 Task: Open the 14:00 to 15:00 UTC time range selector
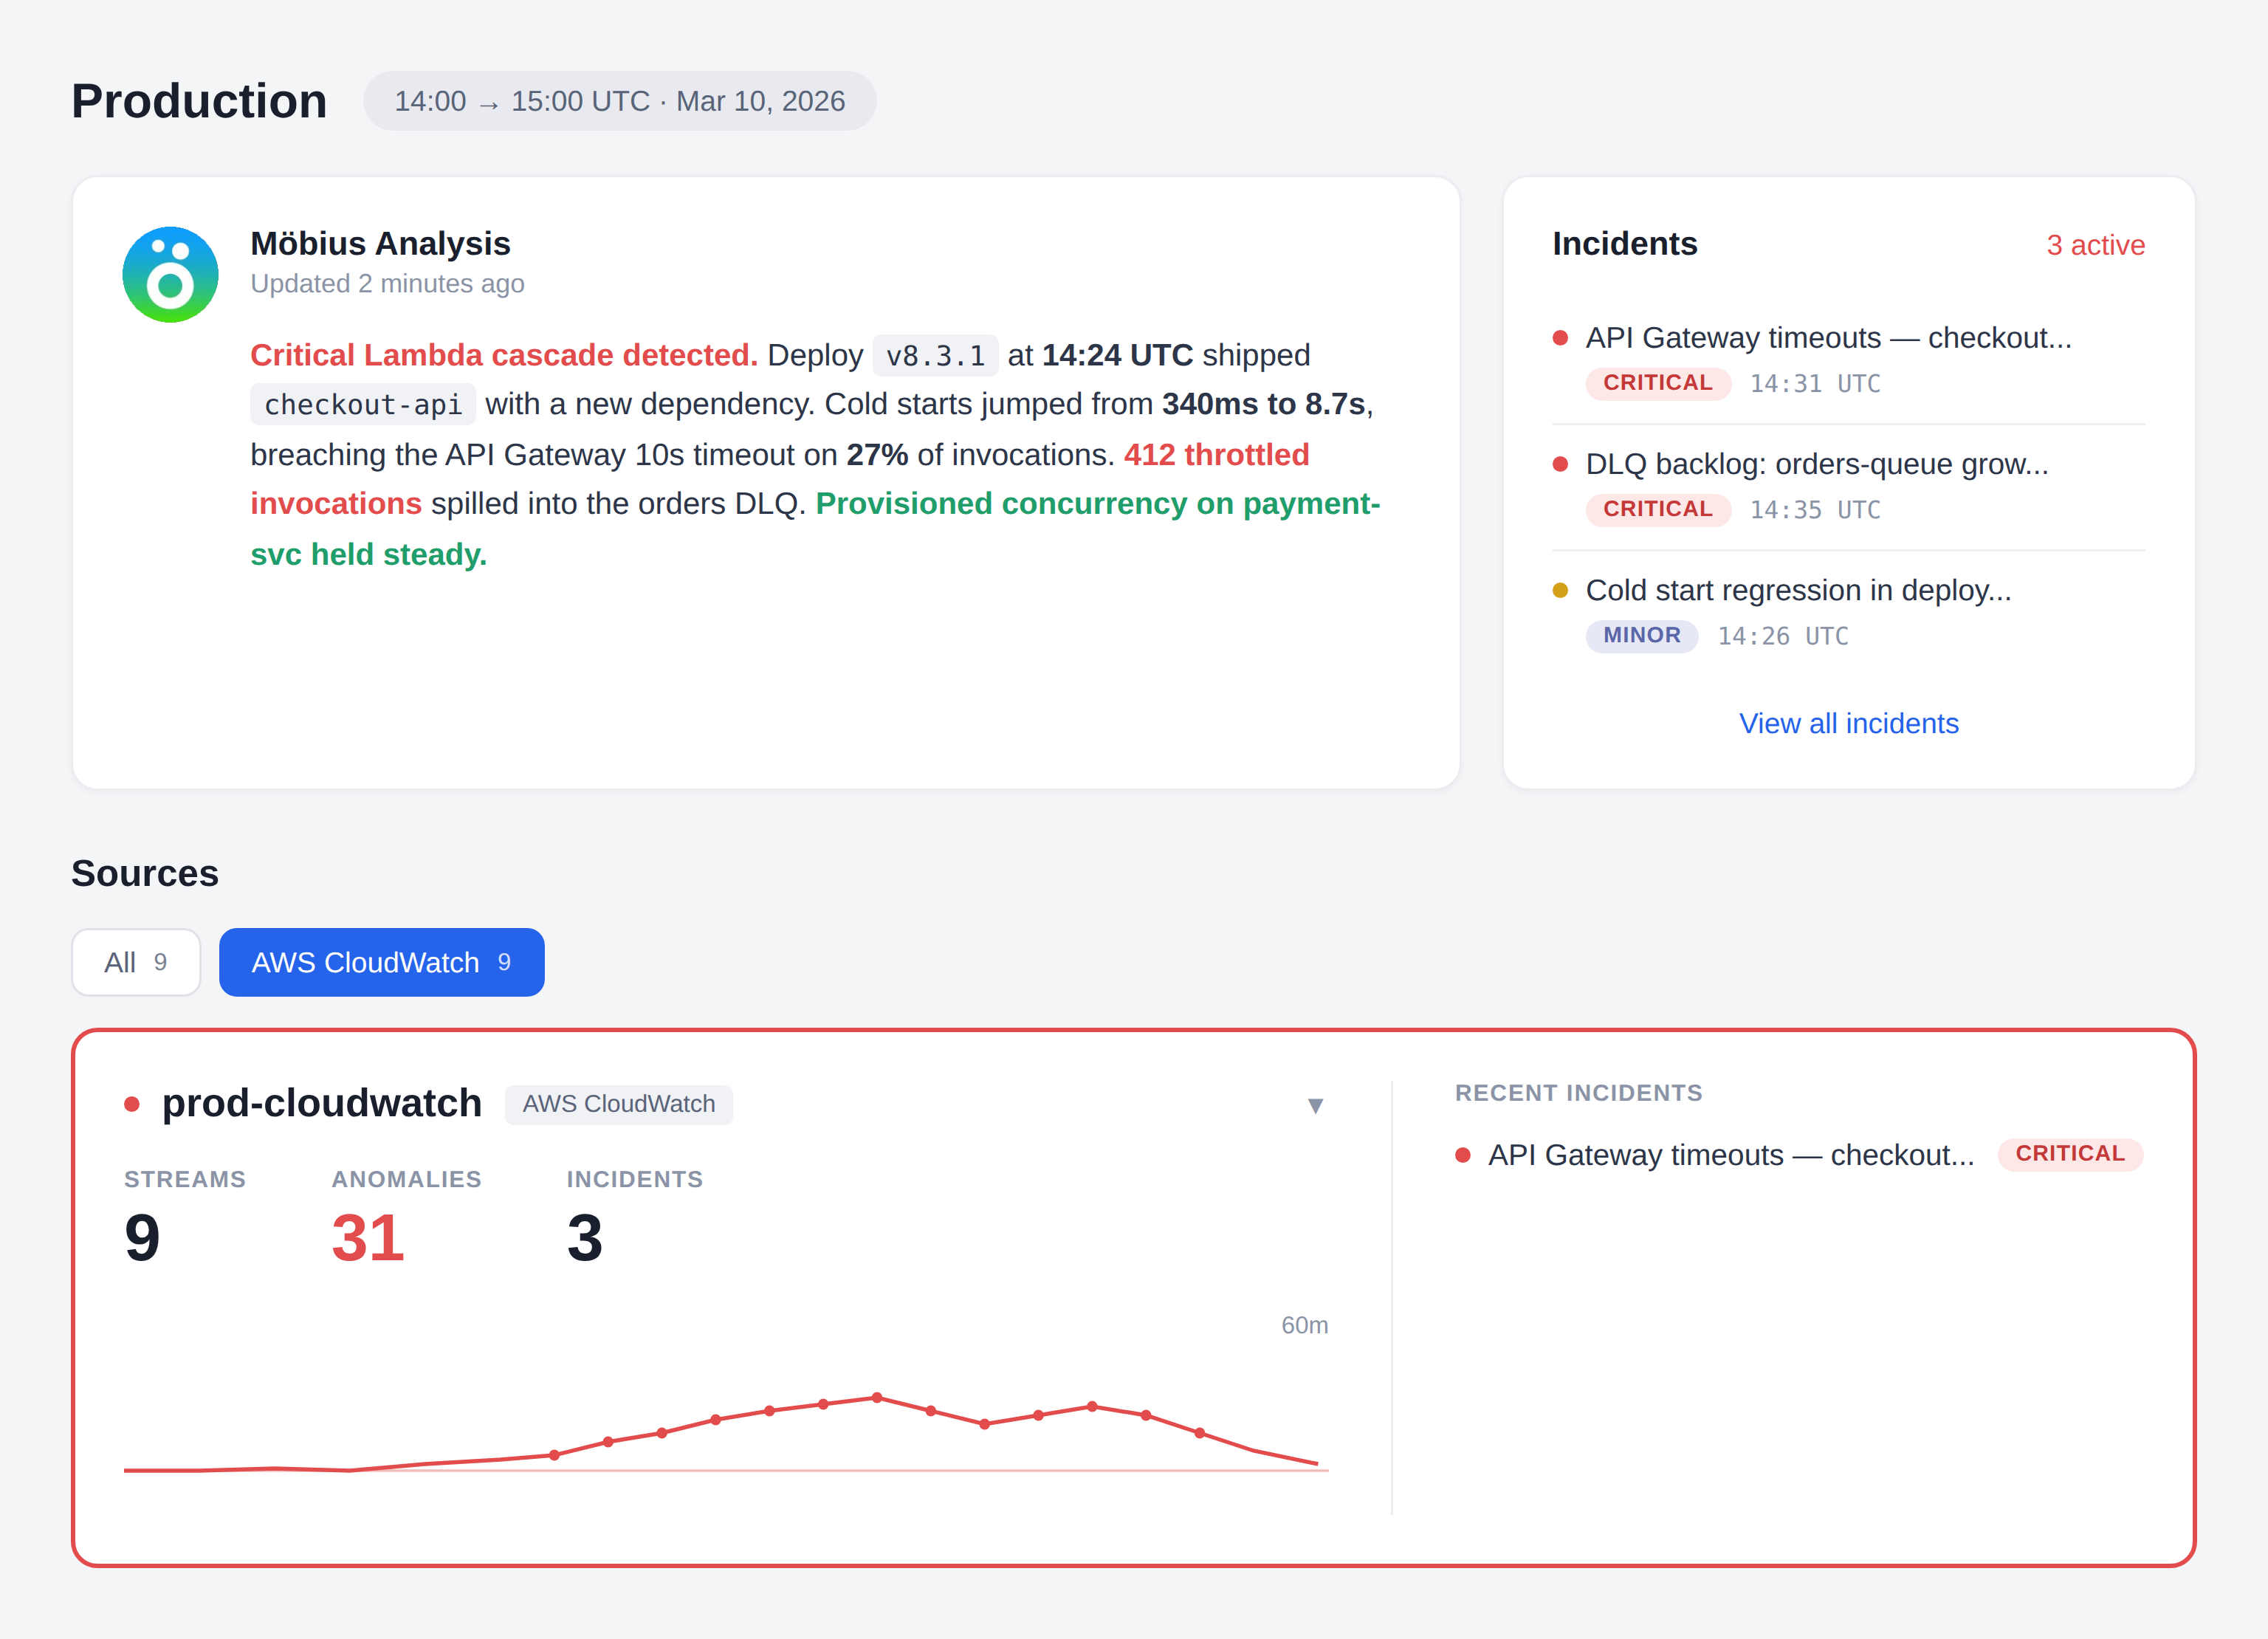[x=619, y=101]
